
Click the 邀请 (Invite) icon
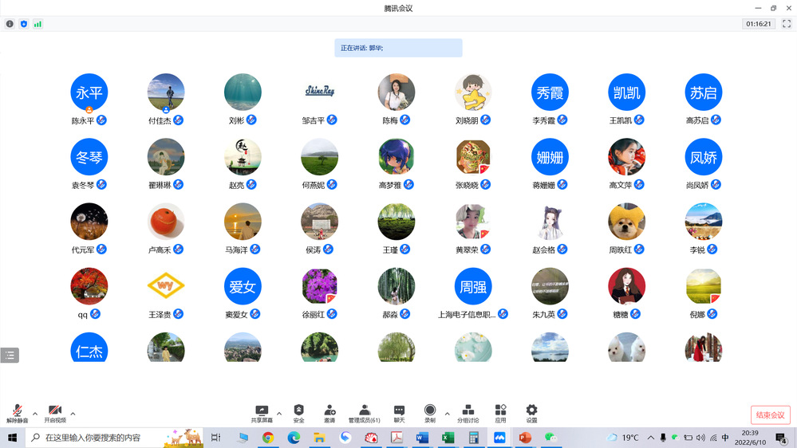tap(329, 412)
